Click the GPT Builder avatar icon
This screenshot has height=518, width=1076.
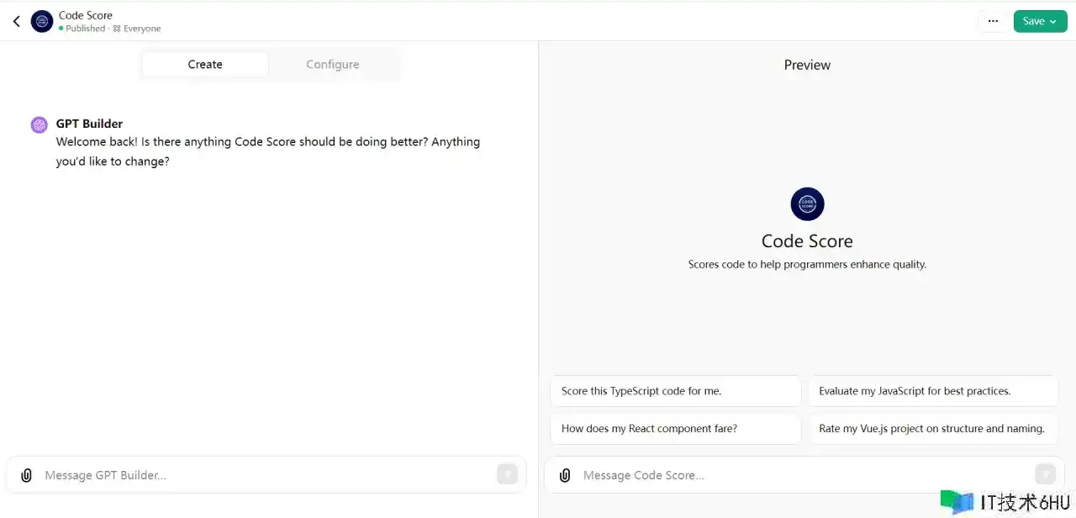[x=40, y=125]
